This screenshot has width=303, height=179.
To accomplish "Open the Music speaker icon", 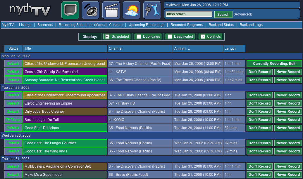I will point(90,10).
